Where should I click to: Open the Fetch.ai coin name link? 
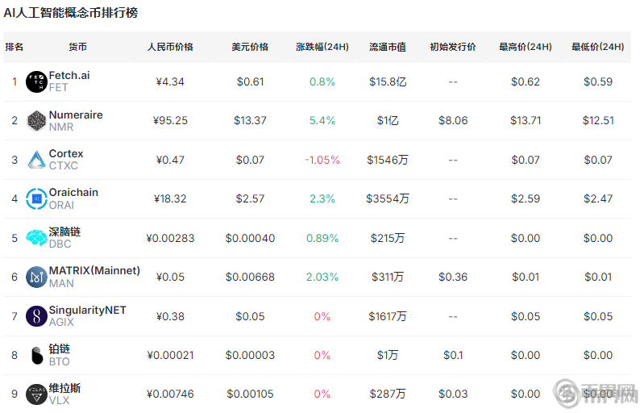tap(69, 75)
